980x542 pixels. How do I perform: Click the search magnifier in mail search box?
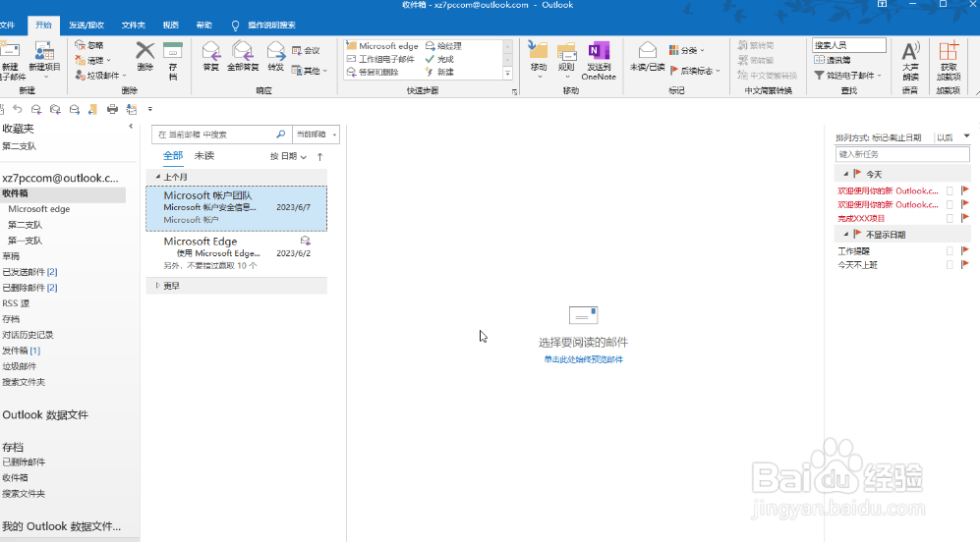coord(280,135)
